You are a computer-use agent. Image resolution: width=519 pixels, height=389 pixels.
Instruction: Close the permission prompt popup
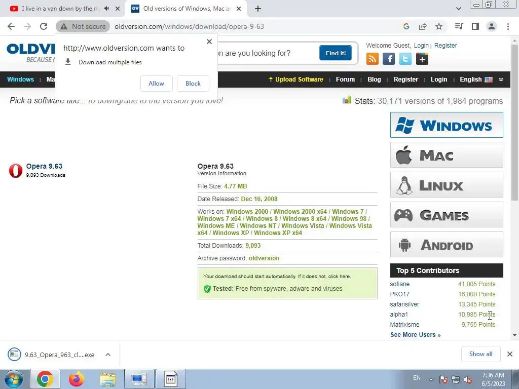tap(209, 42)
